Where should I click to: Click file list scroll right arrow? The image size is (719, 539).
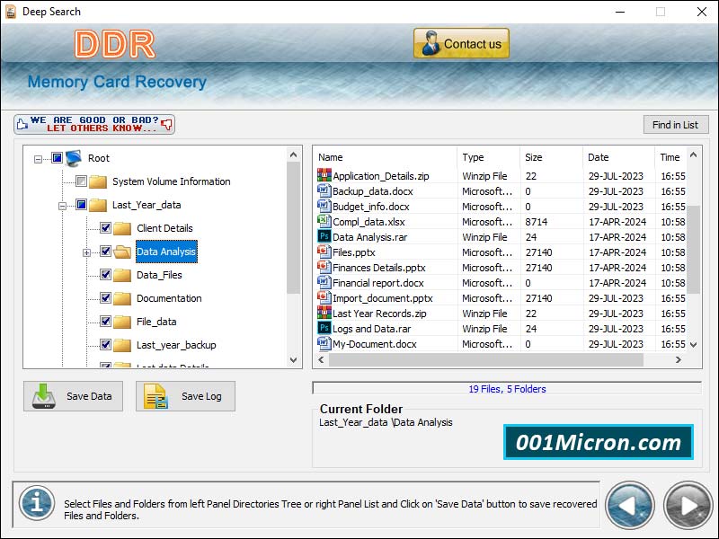coord(679,360)
